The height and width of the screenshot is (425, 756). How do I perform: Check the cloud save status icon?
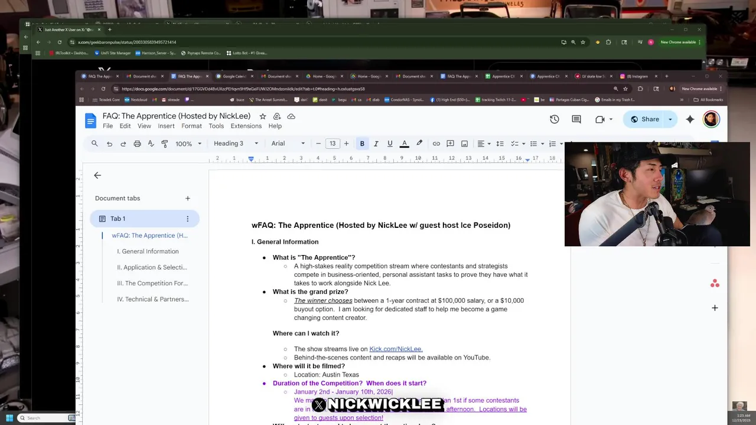291,116
